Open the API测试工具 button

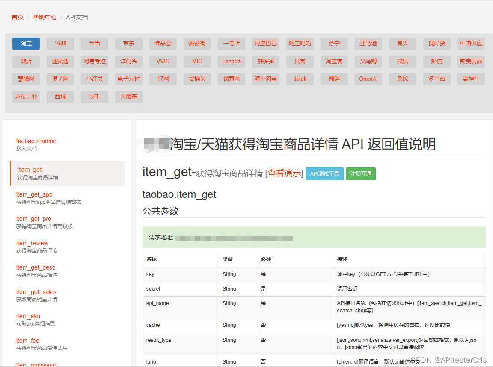(x=324, y=174)
